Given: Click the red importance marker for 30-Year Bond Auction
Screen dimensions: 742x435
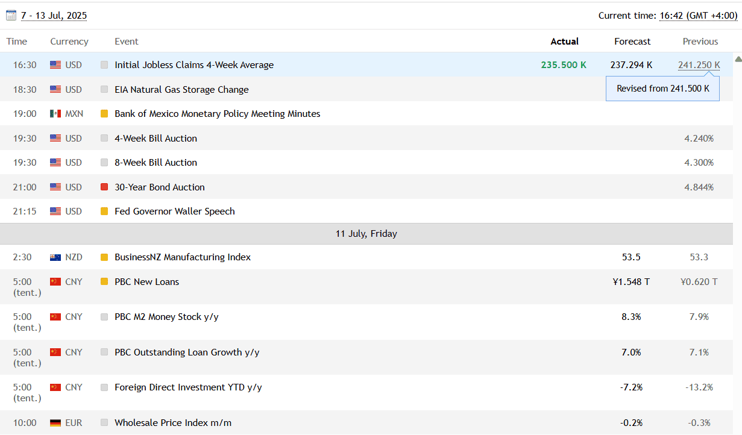Looking at the screenshot, I should tap(104, 187).
